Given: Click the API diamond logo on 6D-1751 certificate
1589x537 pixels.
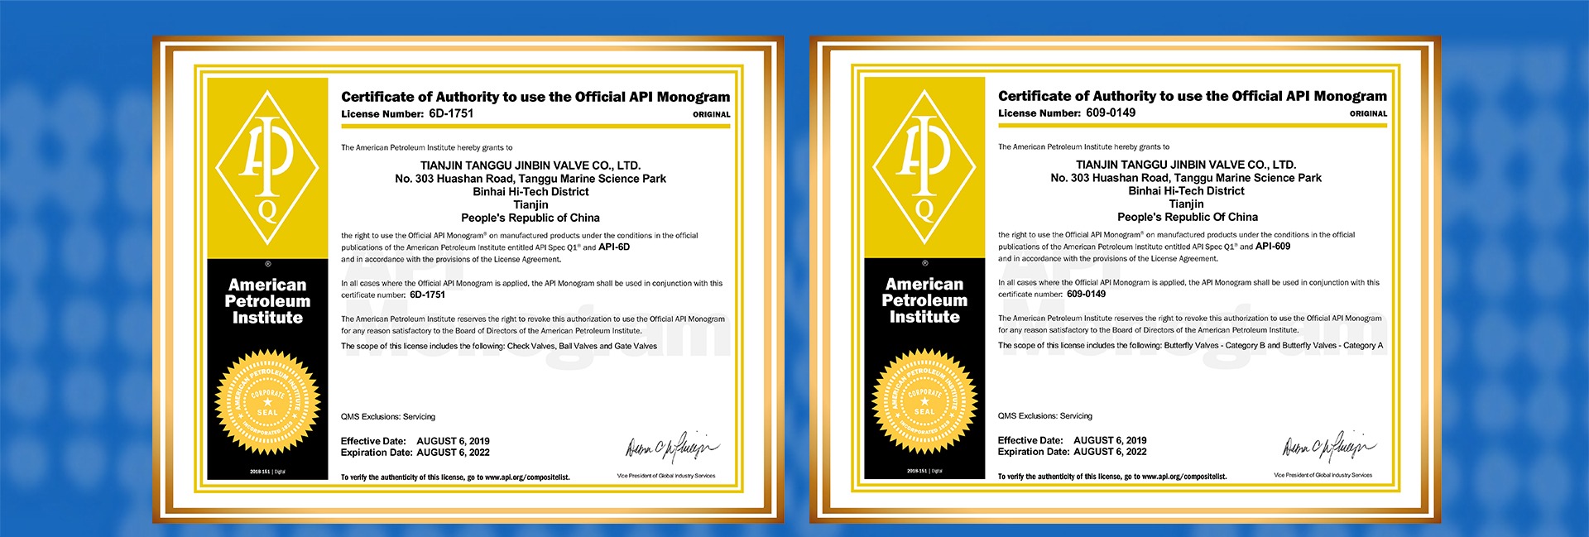Looking at the screenshot, I should (267, 167).
